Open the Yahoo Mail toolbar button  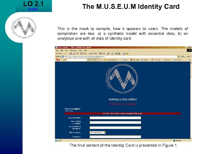tap(124, 60)
